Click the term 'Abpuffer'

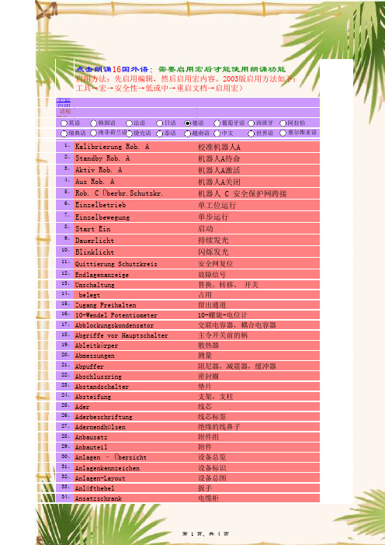coord(89,366)
